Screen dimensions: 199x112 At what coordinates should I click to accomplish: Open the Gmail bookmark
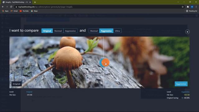tap(14, 11)
